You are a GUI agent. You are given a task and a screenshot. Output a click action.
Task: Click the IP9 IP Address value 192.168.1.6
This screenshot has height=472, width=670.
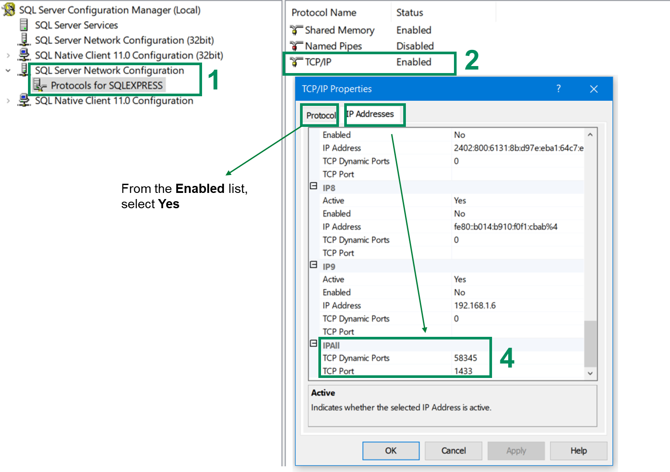tap(475, 305)
